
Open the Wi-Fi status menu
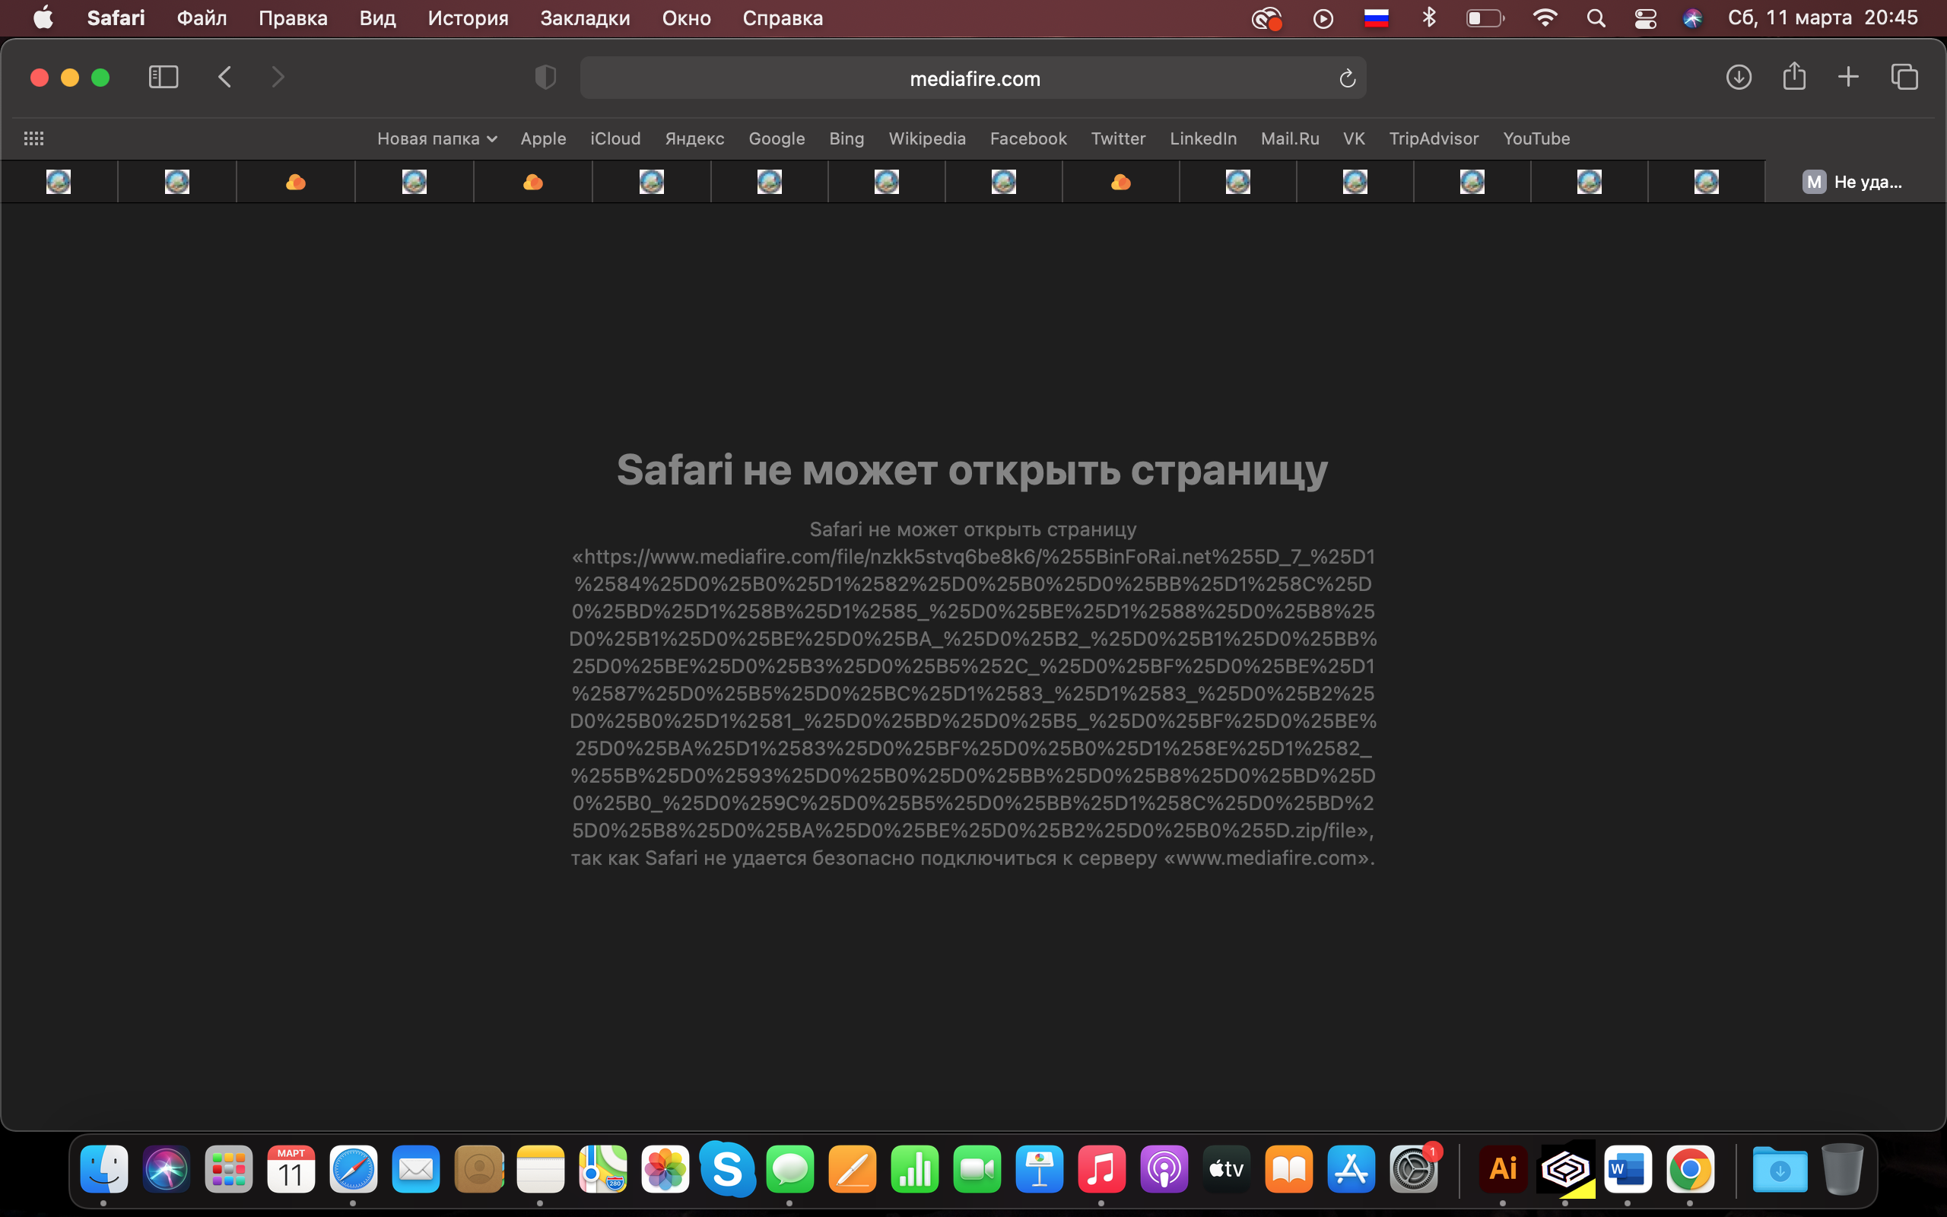click(1545, 17)
